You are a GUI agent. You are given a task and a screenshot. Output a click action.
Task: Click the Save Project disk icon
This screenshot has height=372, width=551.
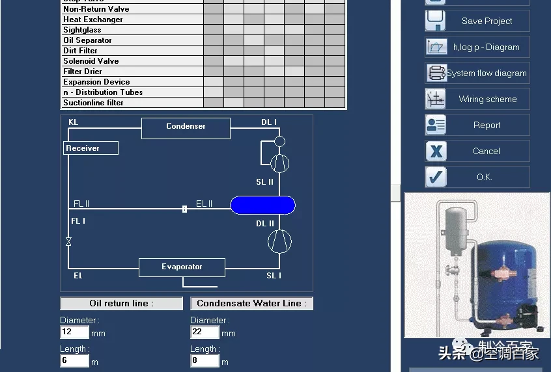tap(435, 21)
